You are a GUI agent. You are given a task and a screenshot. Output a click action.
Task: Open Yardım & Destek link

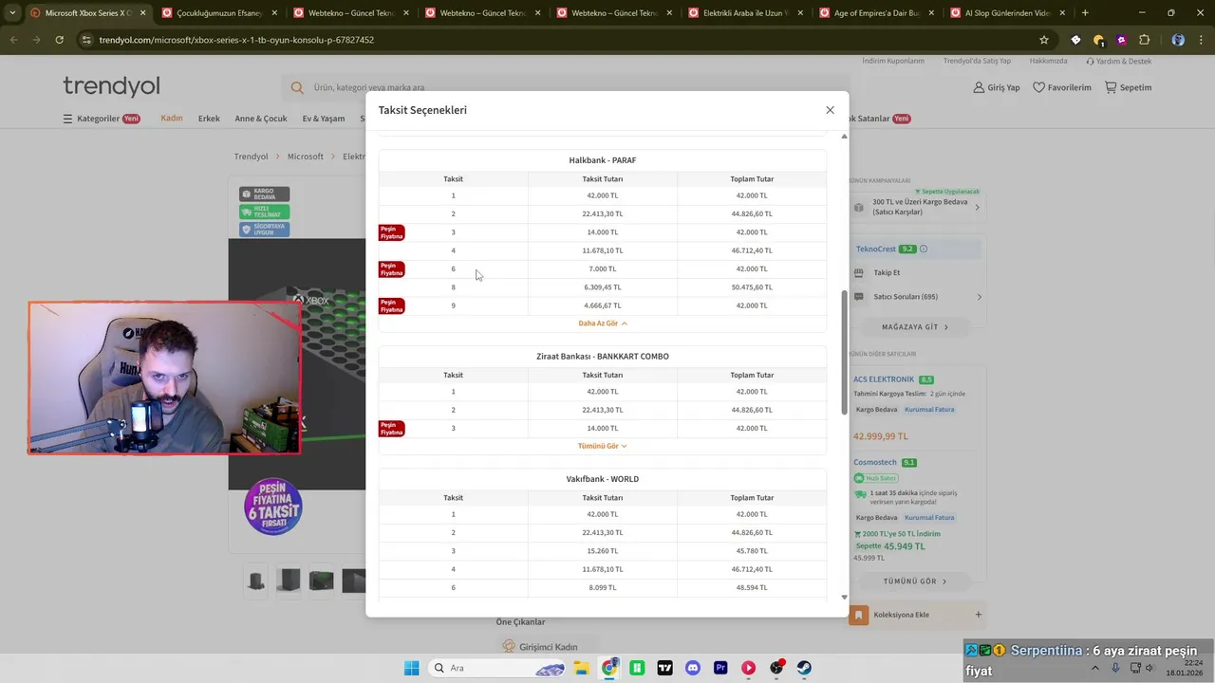[x=1119, y=61]
